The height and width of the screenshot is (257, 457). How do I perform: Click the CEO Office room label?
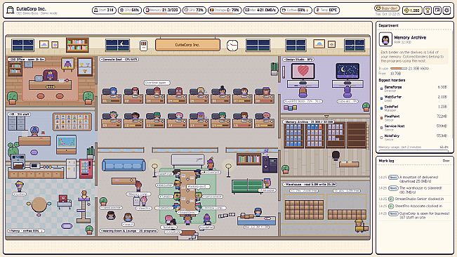point(27,59)
